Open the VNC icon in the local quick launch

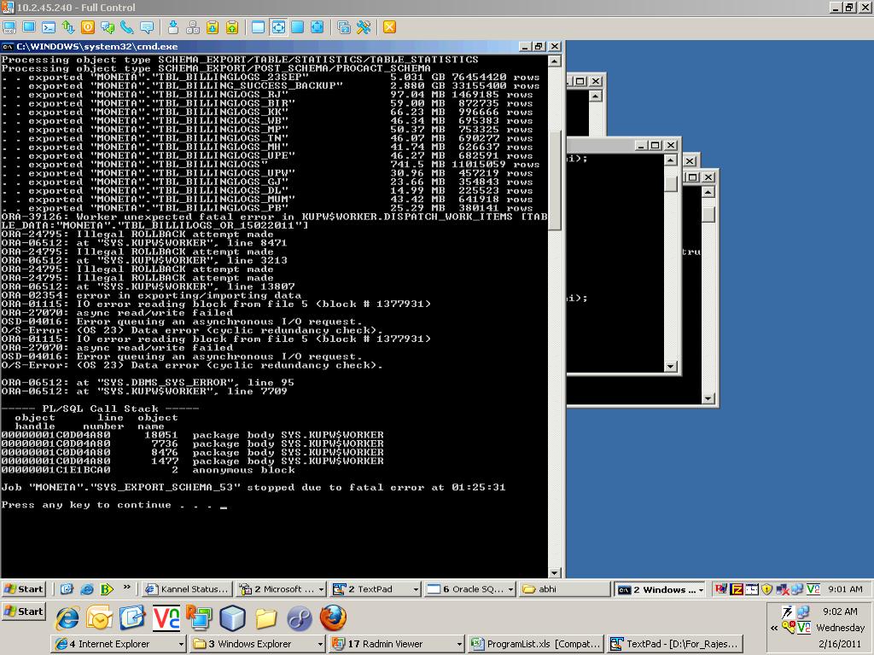point(166,617)
